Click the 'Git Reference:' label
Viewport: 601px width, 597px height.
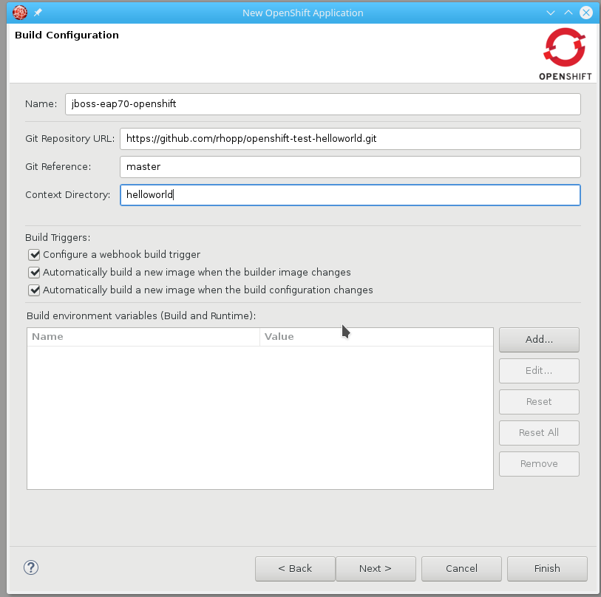coord(58,167)
